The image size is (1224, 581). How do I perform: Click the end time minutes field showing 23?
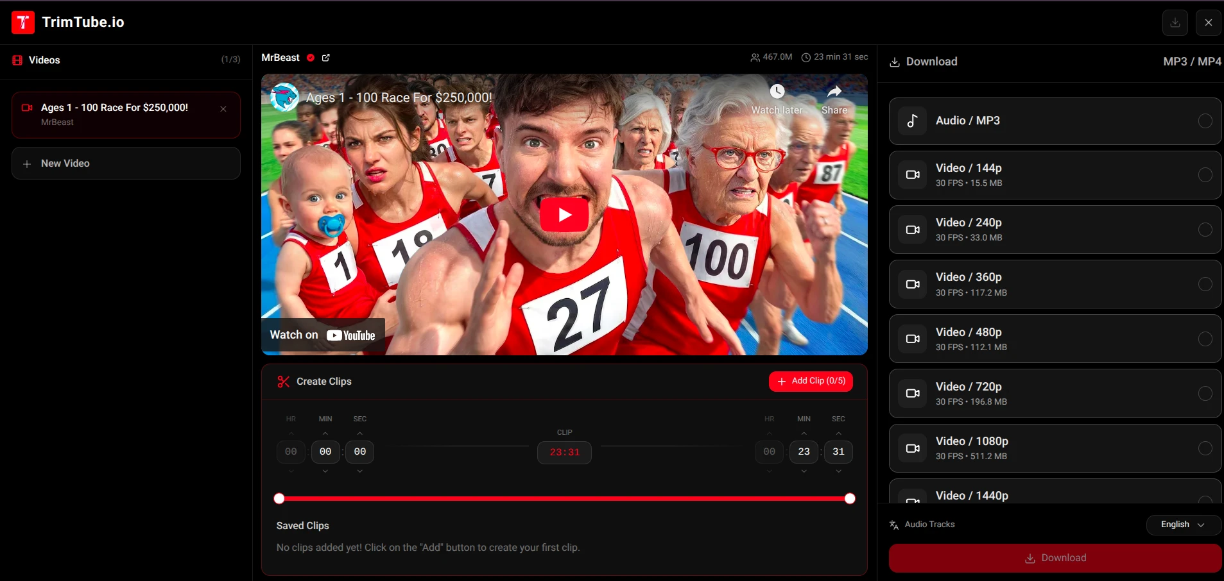pos(804,451)
